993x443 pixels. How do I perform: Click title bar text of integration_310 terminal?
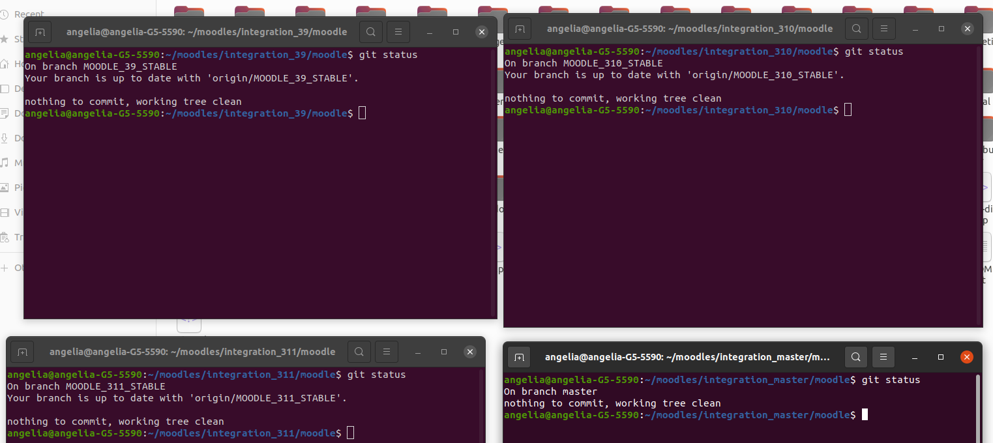point(690,29)
